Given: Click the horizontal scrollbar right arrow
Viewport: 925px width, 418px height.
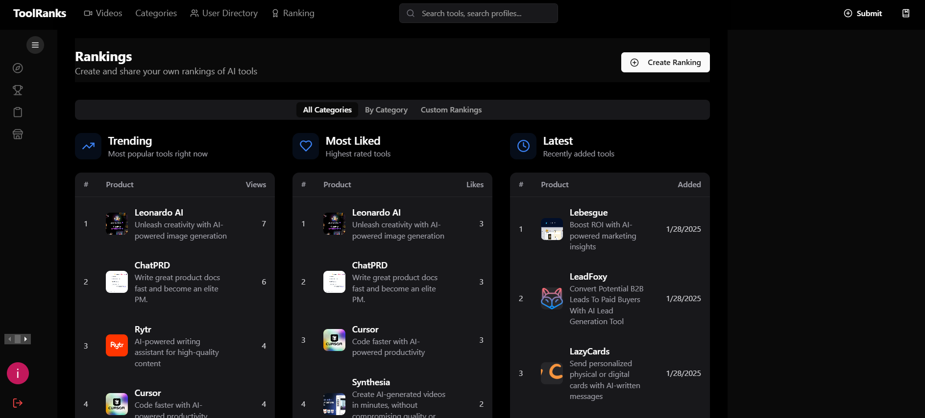Looking at the screenshot, I should [x=26, y=339].
